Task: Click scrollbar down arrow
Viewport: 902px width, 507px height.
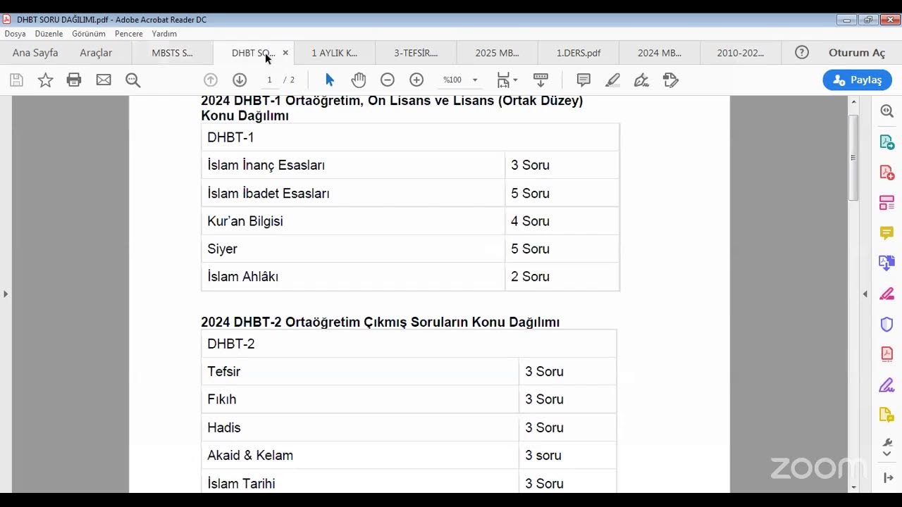Action: (x=853, y=487)
